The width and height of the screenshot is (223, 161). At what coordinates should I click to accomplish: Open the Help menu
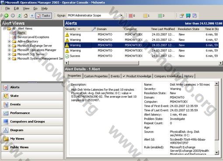[44, 8]
